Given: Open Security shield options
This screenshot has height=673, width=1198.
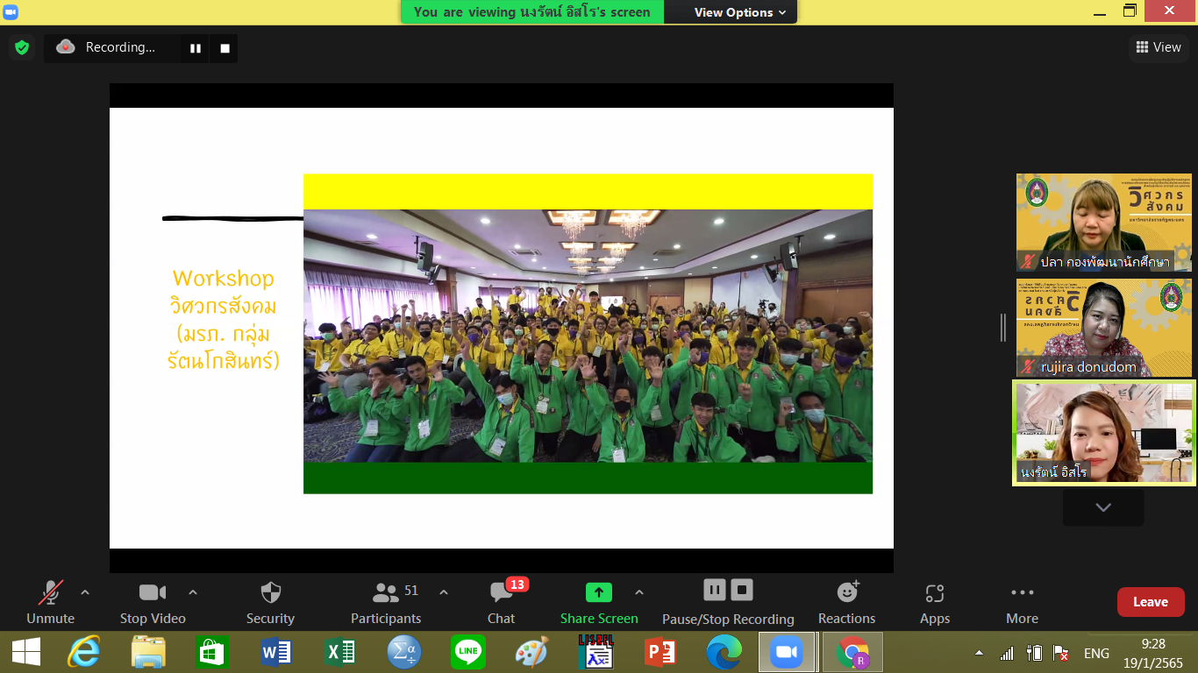Looking at the screenshot, I should point(270,603).
